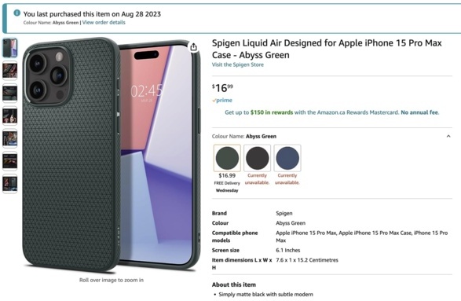Click the main phone case image
Image resolution: width=461 pixels, height=301 pixels.
[x=112, y=155]
